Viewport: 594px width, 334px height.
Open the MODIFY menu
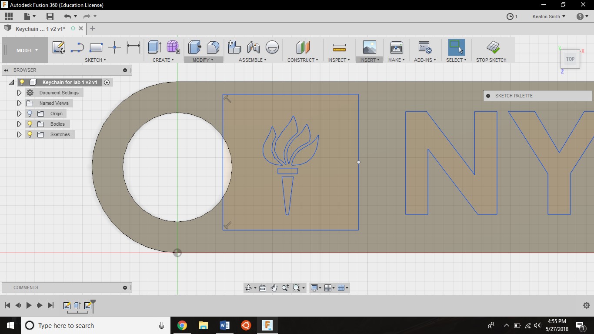pos(203,60)
